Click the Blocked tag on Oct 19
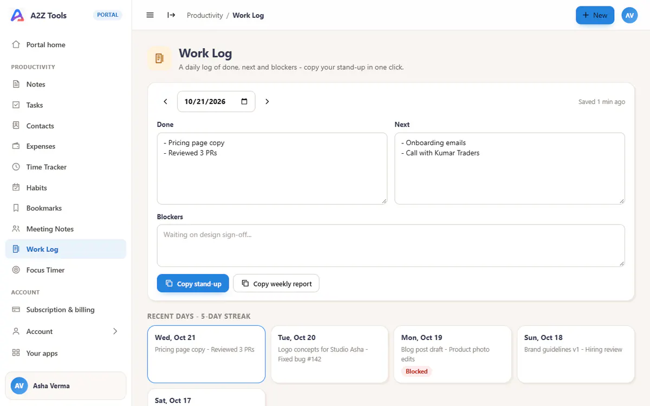Screen dimensions: 650x406 tap(417, 371)
